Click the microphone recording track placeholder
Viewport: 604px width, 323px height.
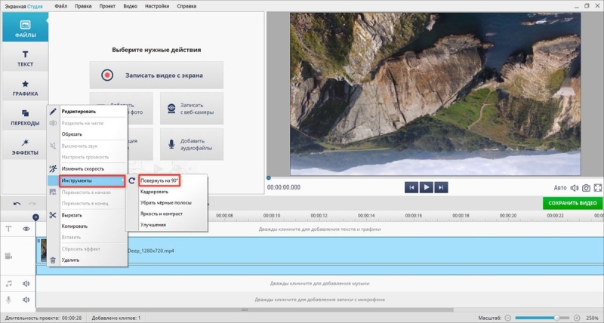tap(319, 300)
